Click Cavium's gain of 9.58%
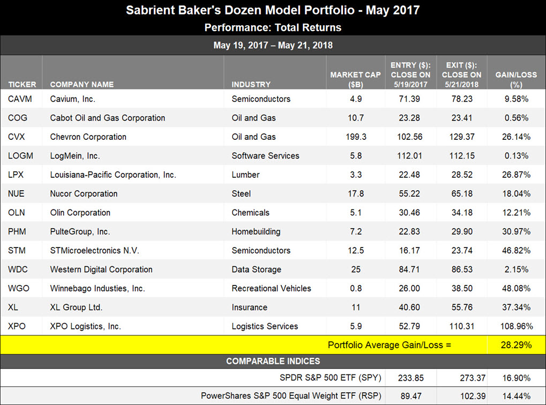The width and height of the screenshot is (546, 405). 517,99
